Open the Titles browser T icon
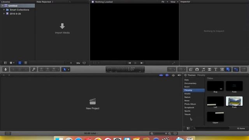249x140 pixels. (216, 69)
